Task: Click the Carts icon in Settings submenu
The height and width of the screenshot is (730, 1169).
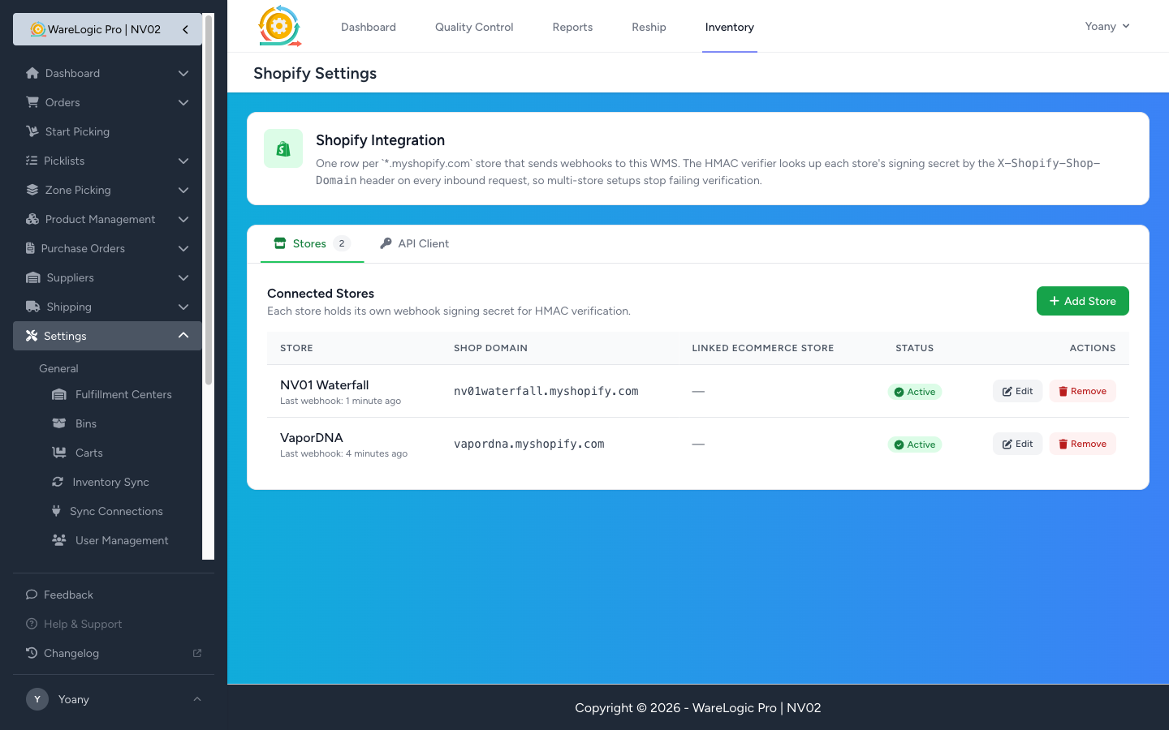Action: pyautogui.click(x=59, y=453)
